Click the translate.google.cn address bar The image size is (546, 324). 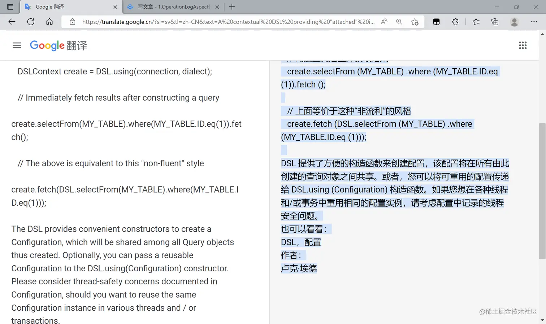[x=228, y=22]
